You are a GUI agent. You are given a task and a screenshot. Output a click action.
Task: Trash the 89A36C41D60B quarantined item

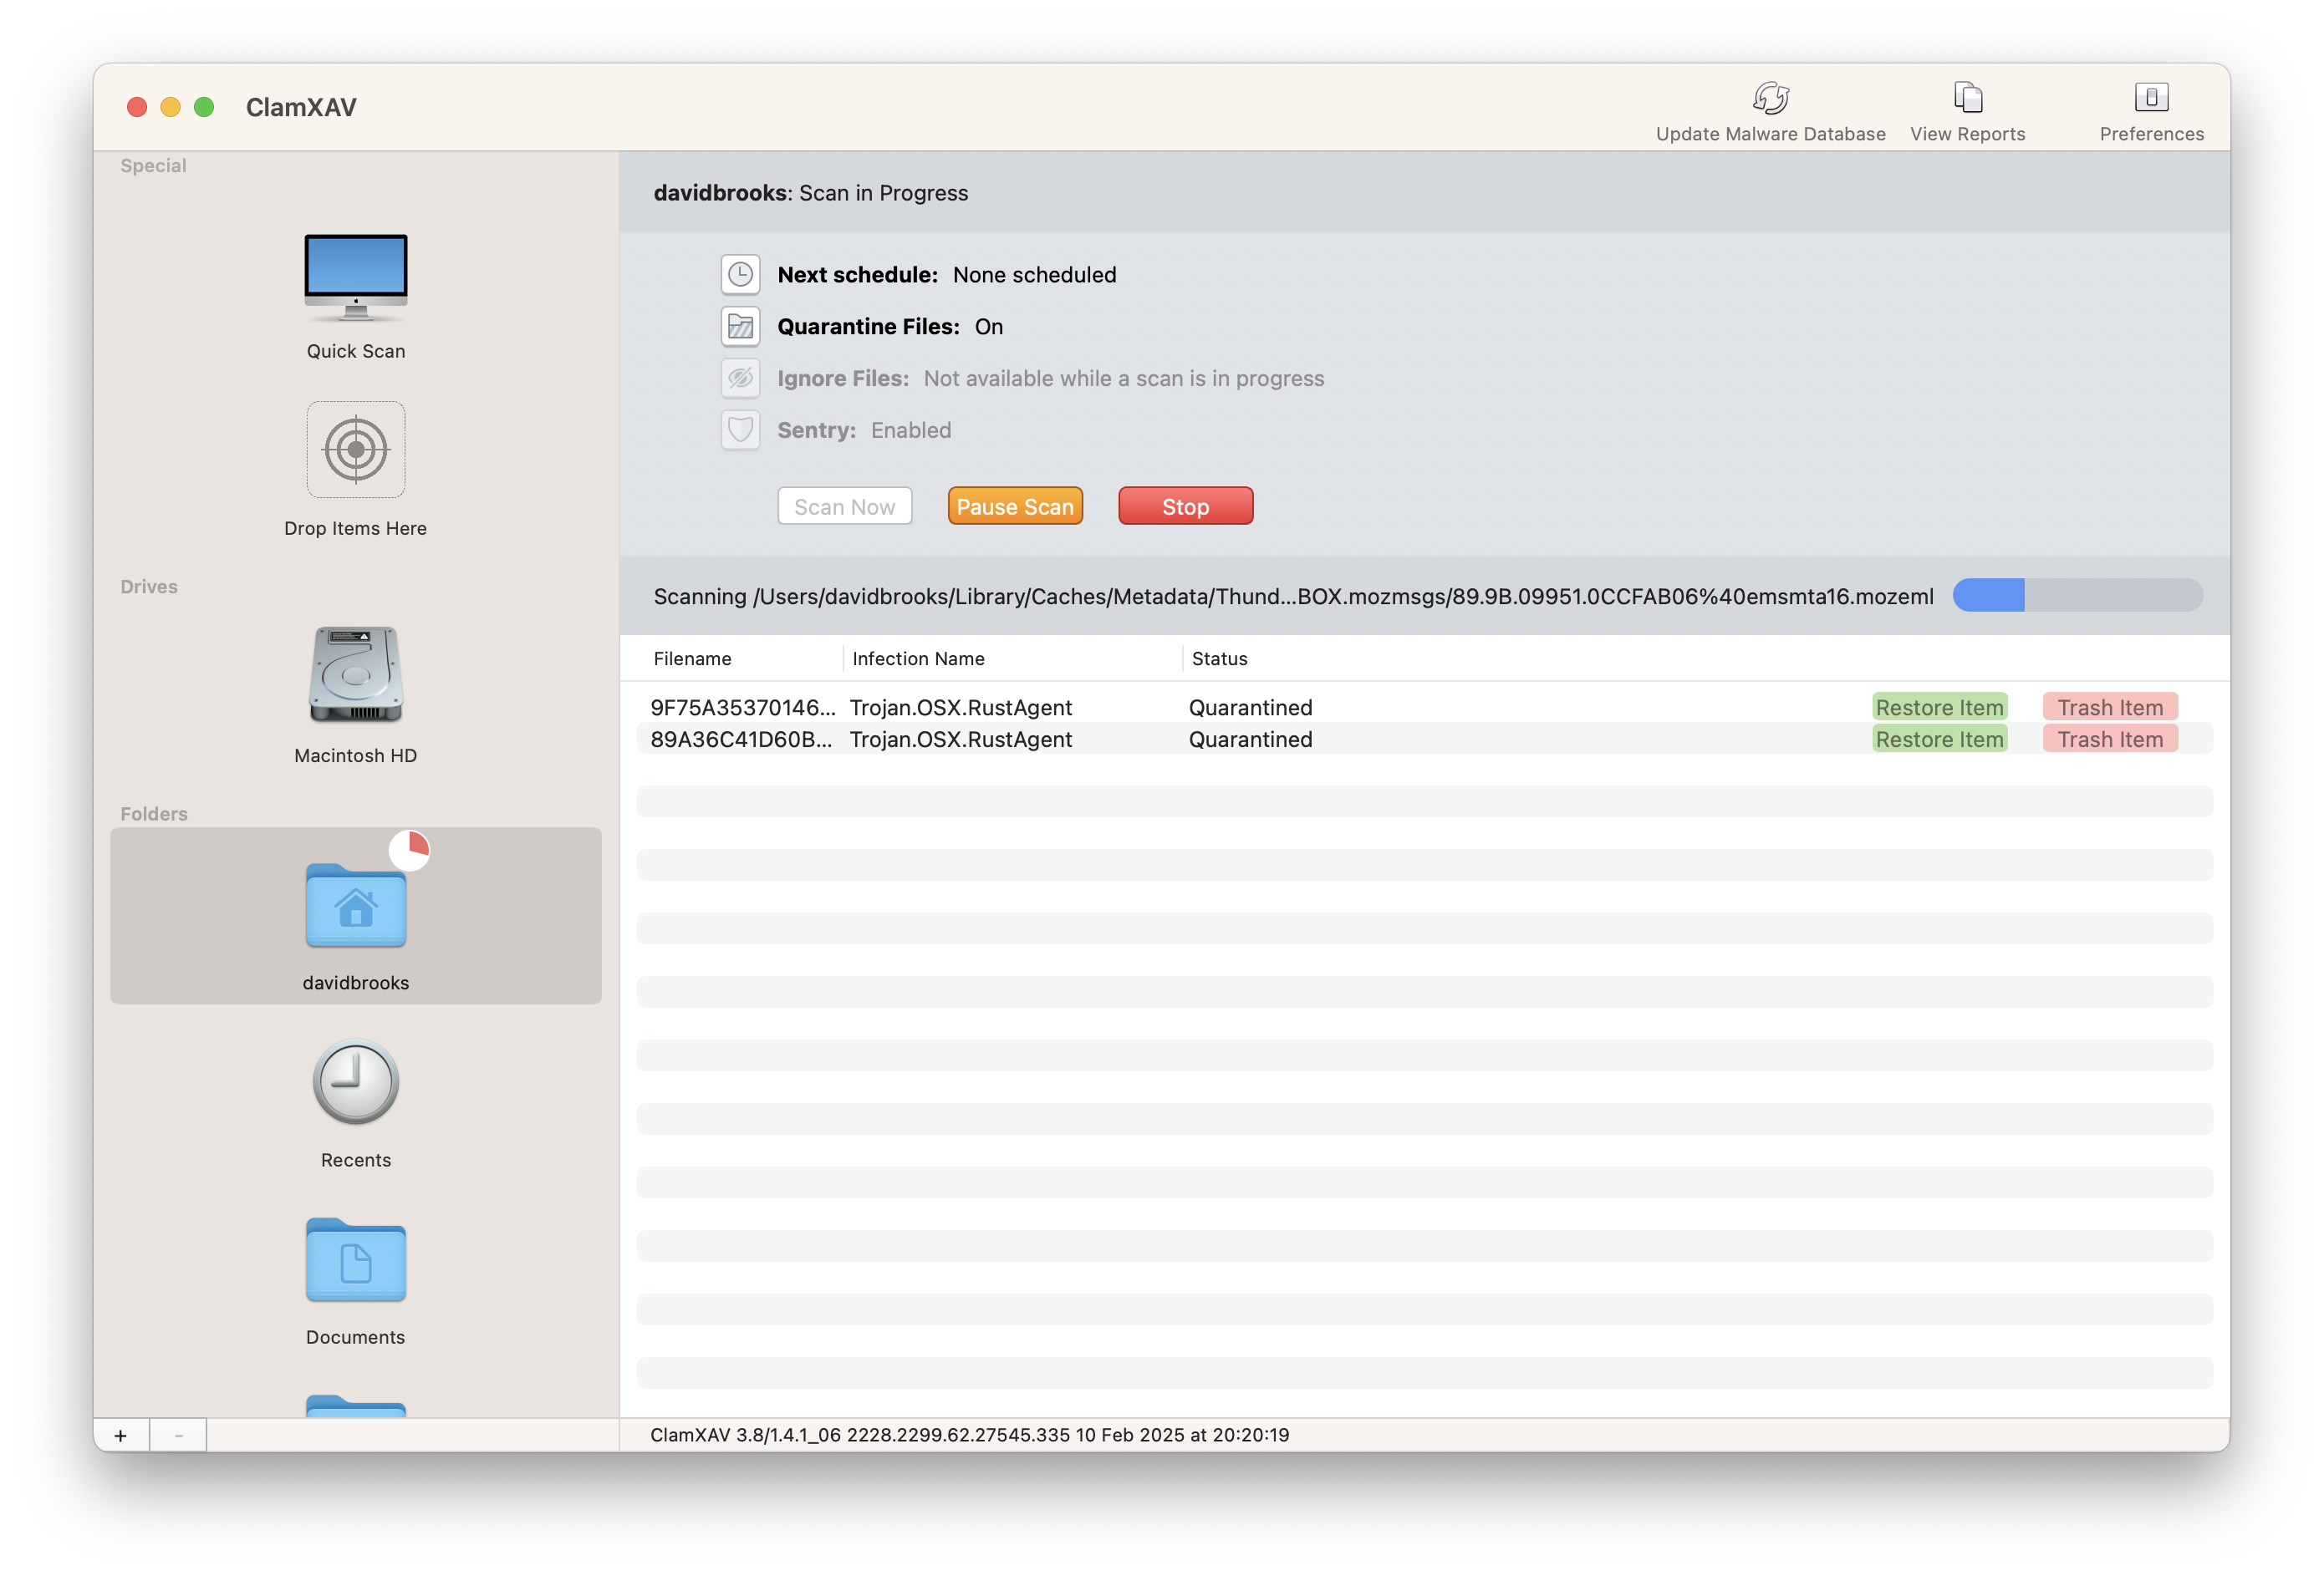pos(2110,739)
